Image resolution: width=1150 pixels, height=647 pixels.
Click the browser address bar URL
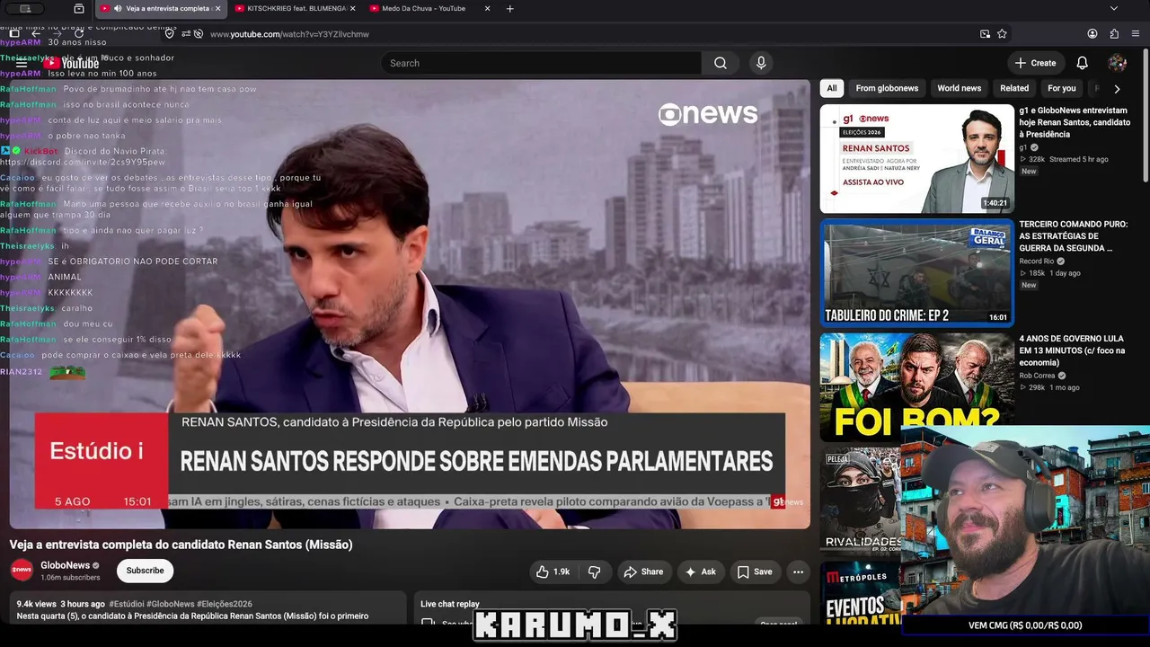(x=289, y=34)
